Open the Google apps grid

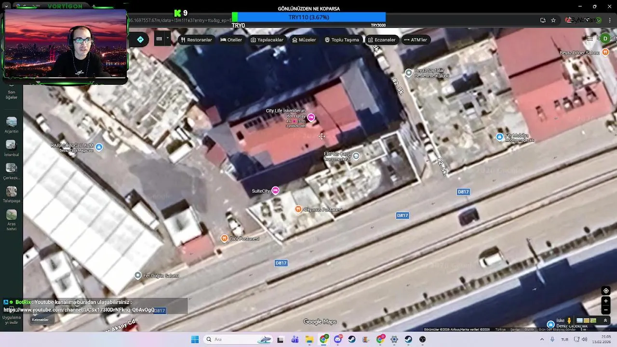(590, 39)
